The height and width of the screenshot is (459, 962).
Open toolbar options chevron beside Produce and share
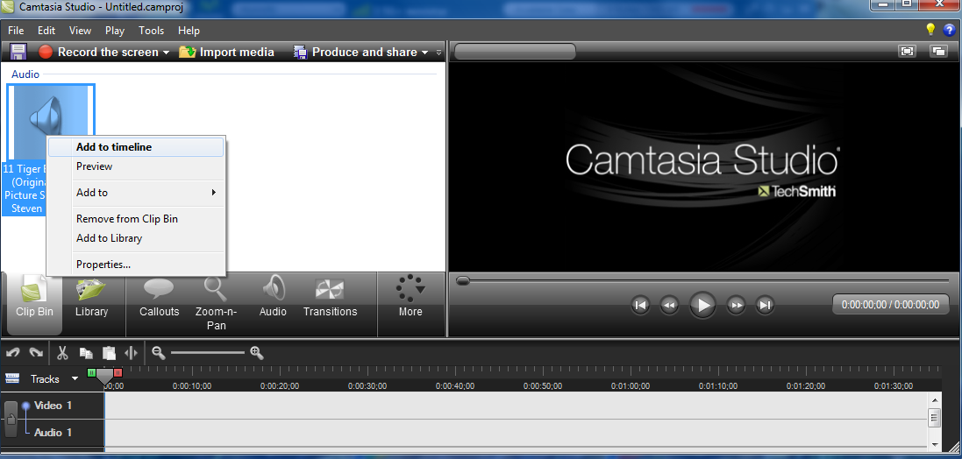tap(438, 53)
